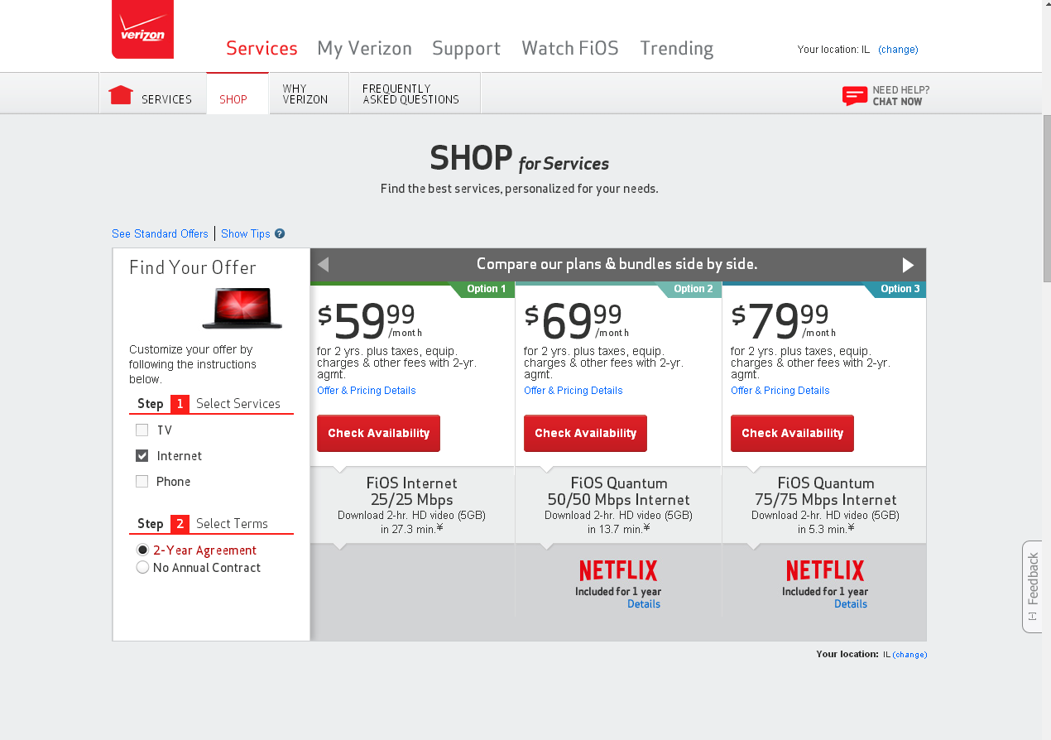The image size is (1051, 740).
Task: Click the Option 2 teal label tab
Action: (690, 290)
